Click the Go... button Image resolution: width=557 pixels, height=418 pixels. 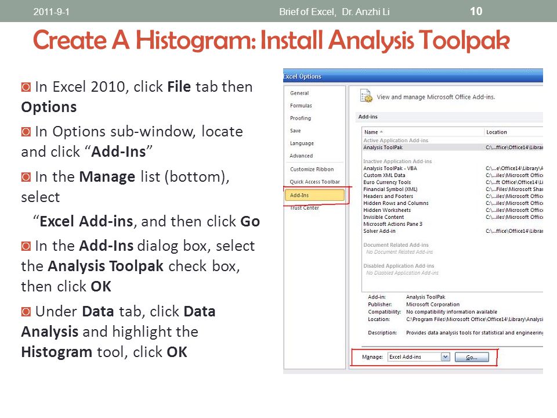tap(472, 357)
